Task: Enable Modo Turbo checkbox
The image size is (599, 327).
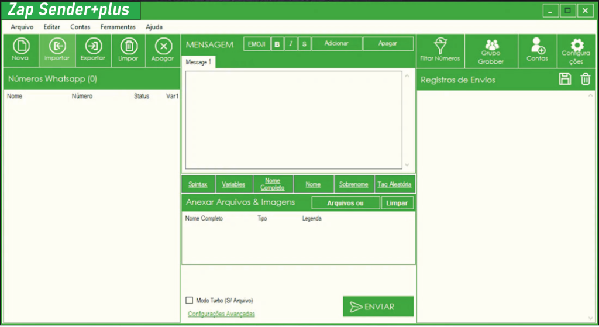Action: coord(189,300)
